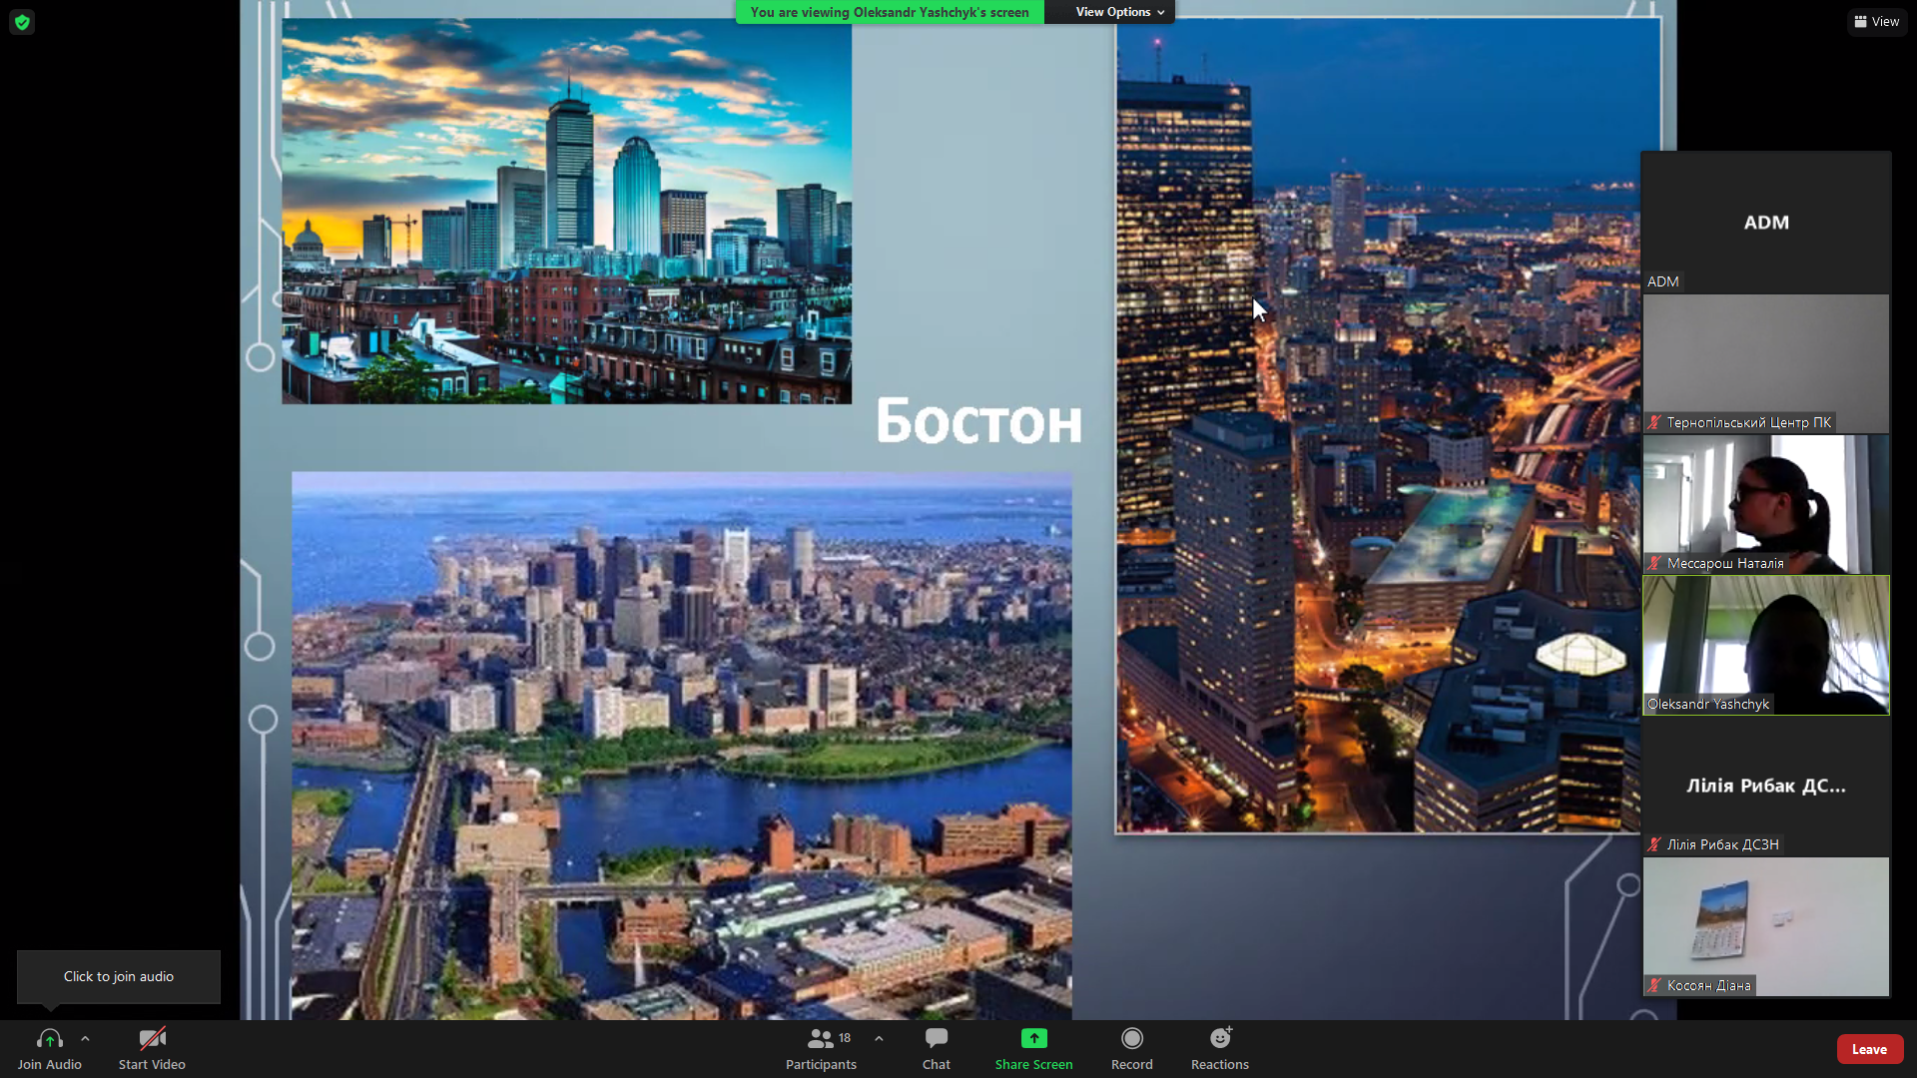1917x1078 pixels.
Task: Open the Chat panel
Action: click(937, 1049)
